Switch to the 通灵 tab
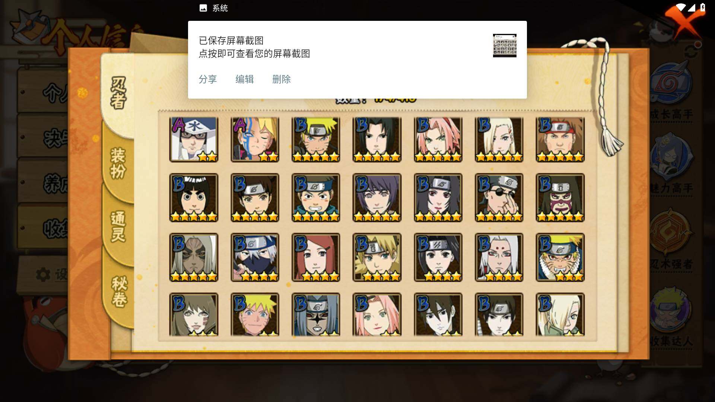This screenshot has height=402, width=715. pyautogui.click(x=118, y=226)
